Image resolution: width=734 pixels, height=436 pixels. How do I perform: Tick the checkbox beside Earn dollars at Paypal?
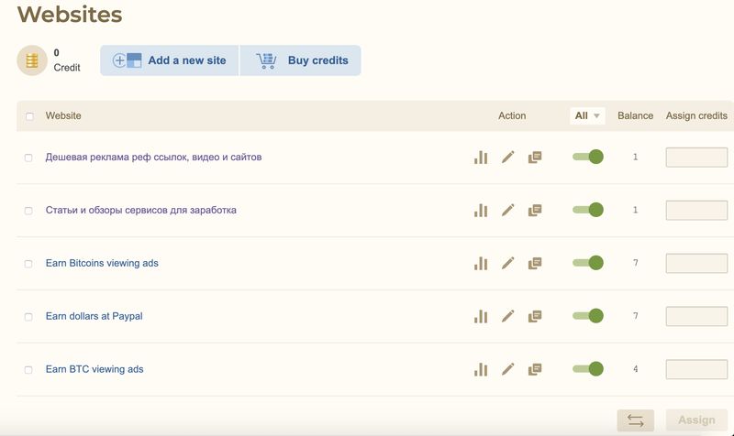tap(28, 317)
